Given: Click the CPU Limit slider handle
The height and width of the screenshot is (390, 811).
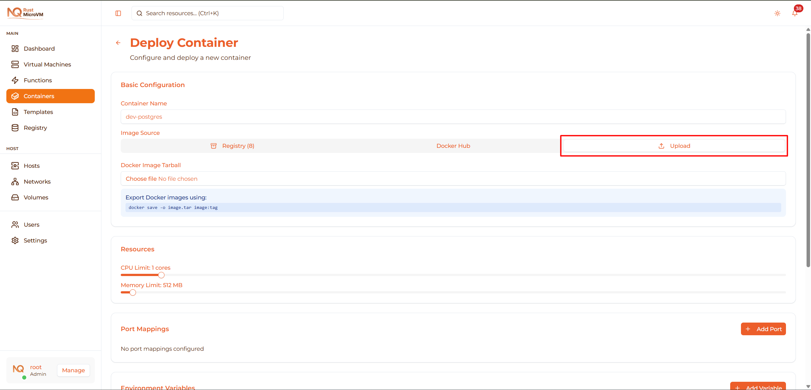Looking at the screenshot, I should click(161, 275).
